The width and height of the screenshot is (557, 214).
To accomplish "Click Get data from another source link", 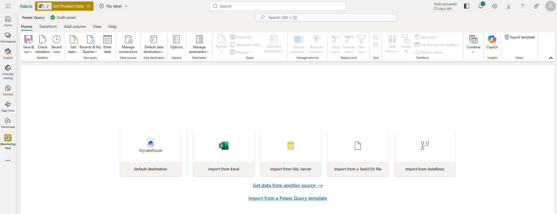I will [287, 186].
